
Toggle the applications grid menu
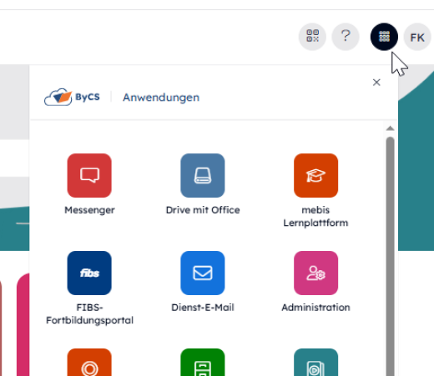tap(384, 37)
